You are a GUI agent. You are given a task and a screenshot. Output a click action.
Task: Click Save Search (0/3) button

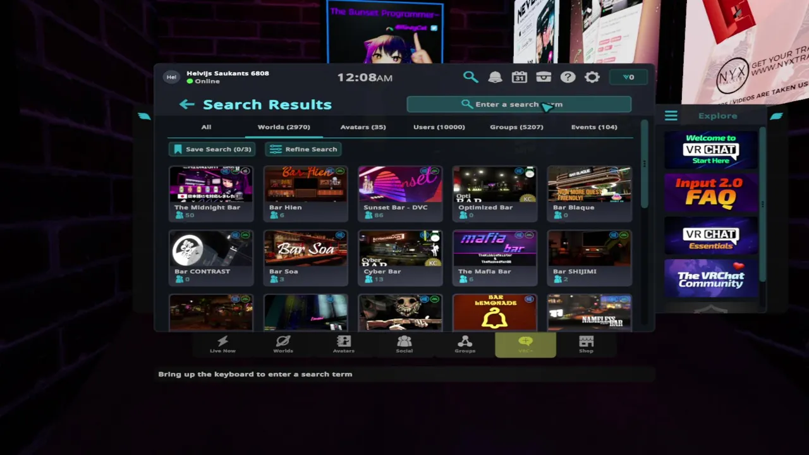(x=212, y=149)
